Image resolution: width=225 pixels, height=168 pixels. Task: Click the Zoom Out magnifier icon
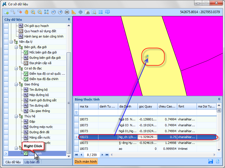[40, 12]
